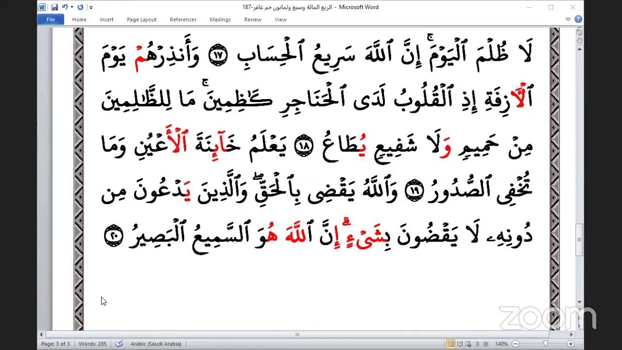Zoom in with plus button

(x=571, y=344)
